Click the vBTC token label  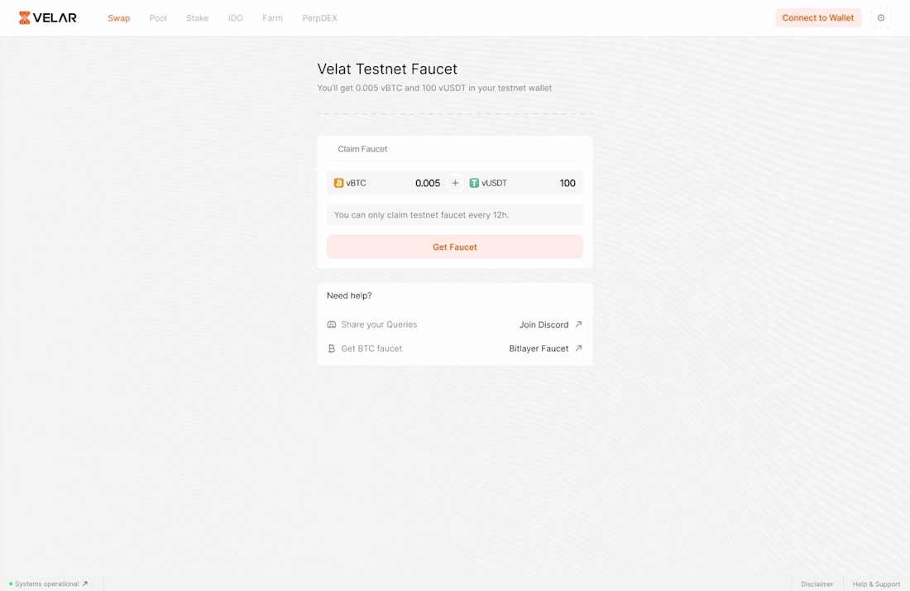click(357, 183)
